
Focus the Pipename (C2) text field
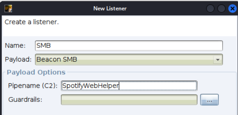(x=129, y=86)
